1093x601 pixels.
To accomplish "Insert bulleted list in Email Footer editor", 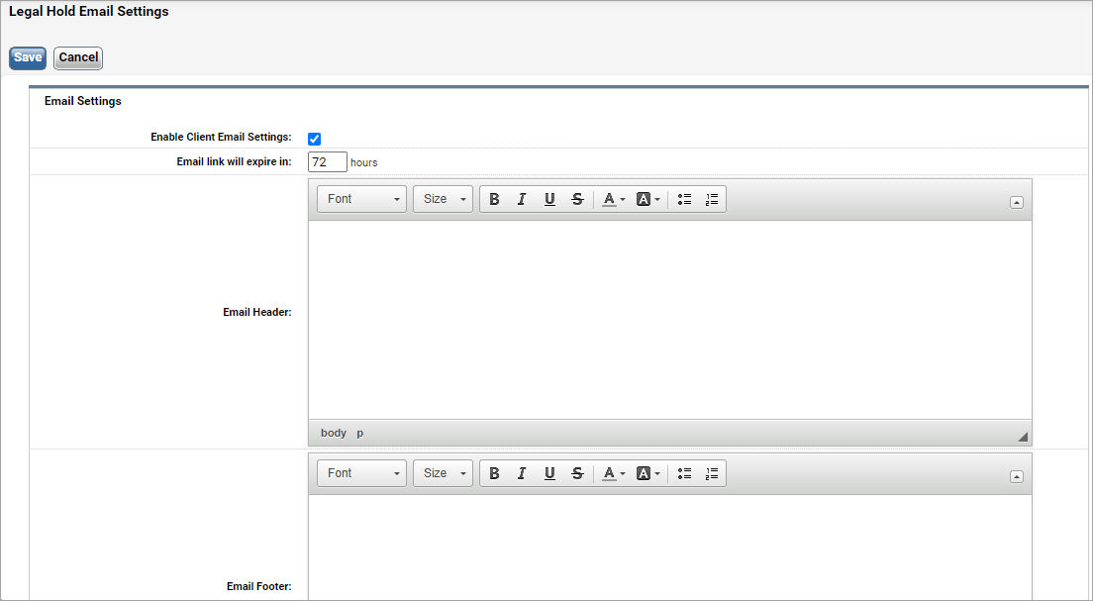I will [x=684, y=473].
